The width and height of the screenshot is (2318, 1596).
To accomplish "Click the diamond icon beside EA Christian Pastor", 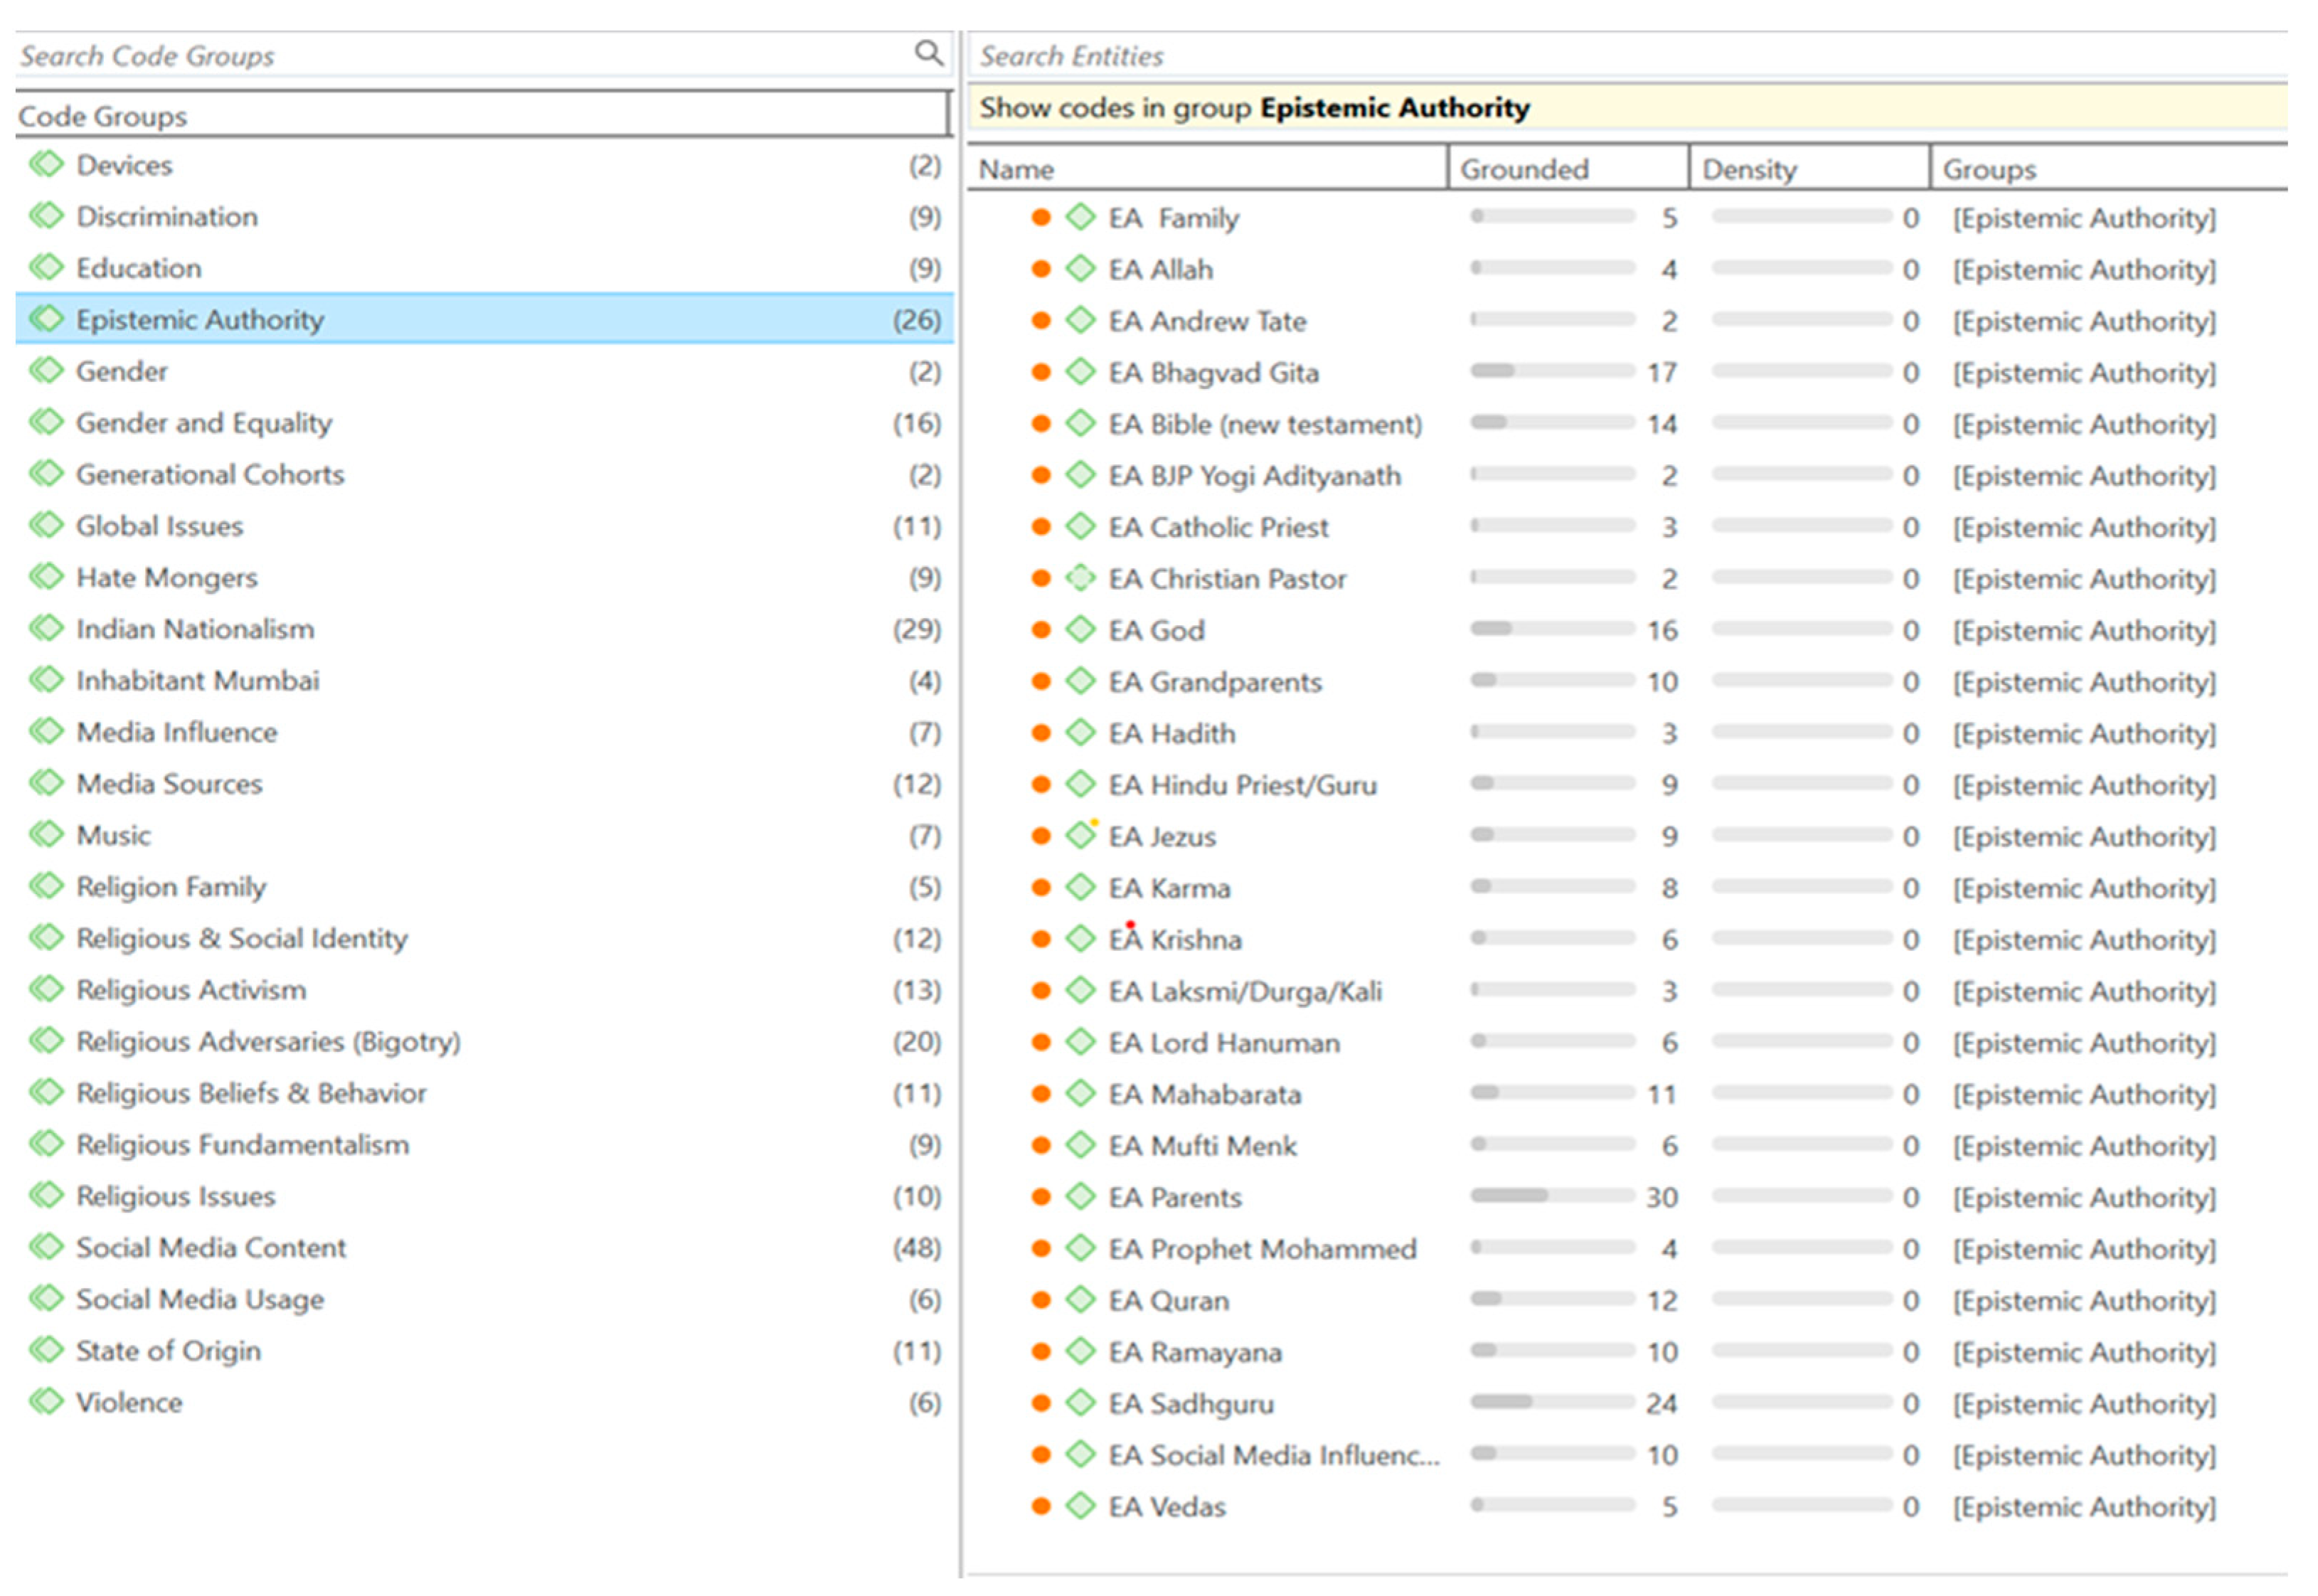I will 1080,578.
